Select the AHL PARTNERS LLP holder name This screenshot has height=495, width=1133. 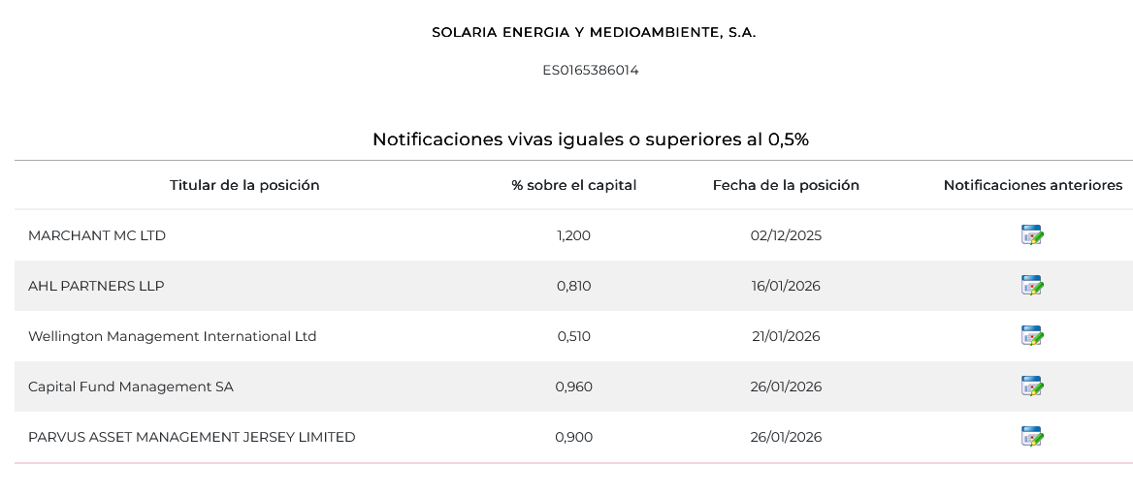96,286
